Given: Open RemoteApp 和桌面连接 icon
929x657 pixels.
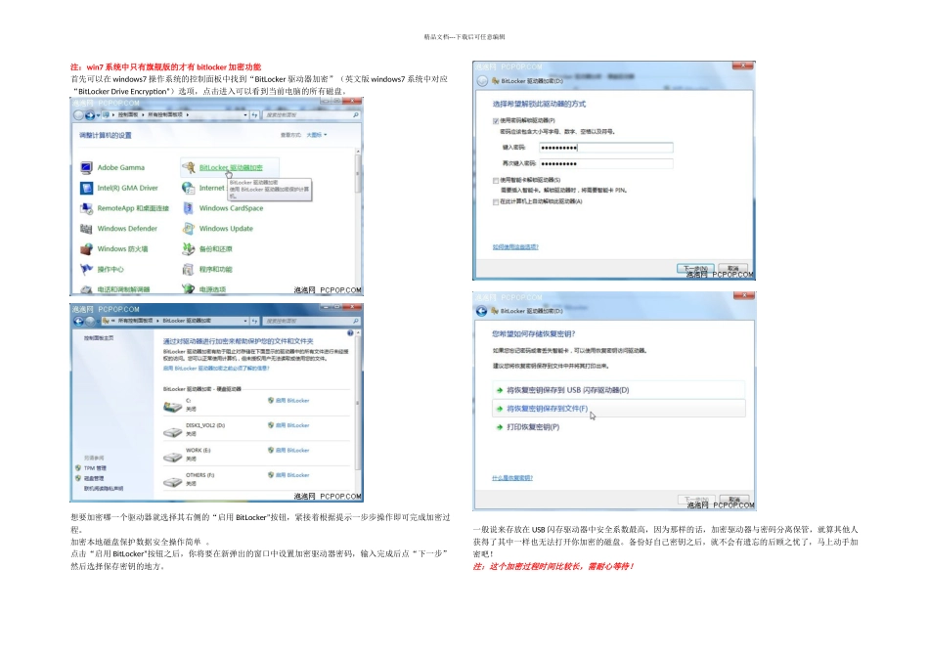Looking at the screenshot, I should [86, 208].
